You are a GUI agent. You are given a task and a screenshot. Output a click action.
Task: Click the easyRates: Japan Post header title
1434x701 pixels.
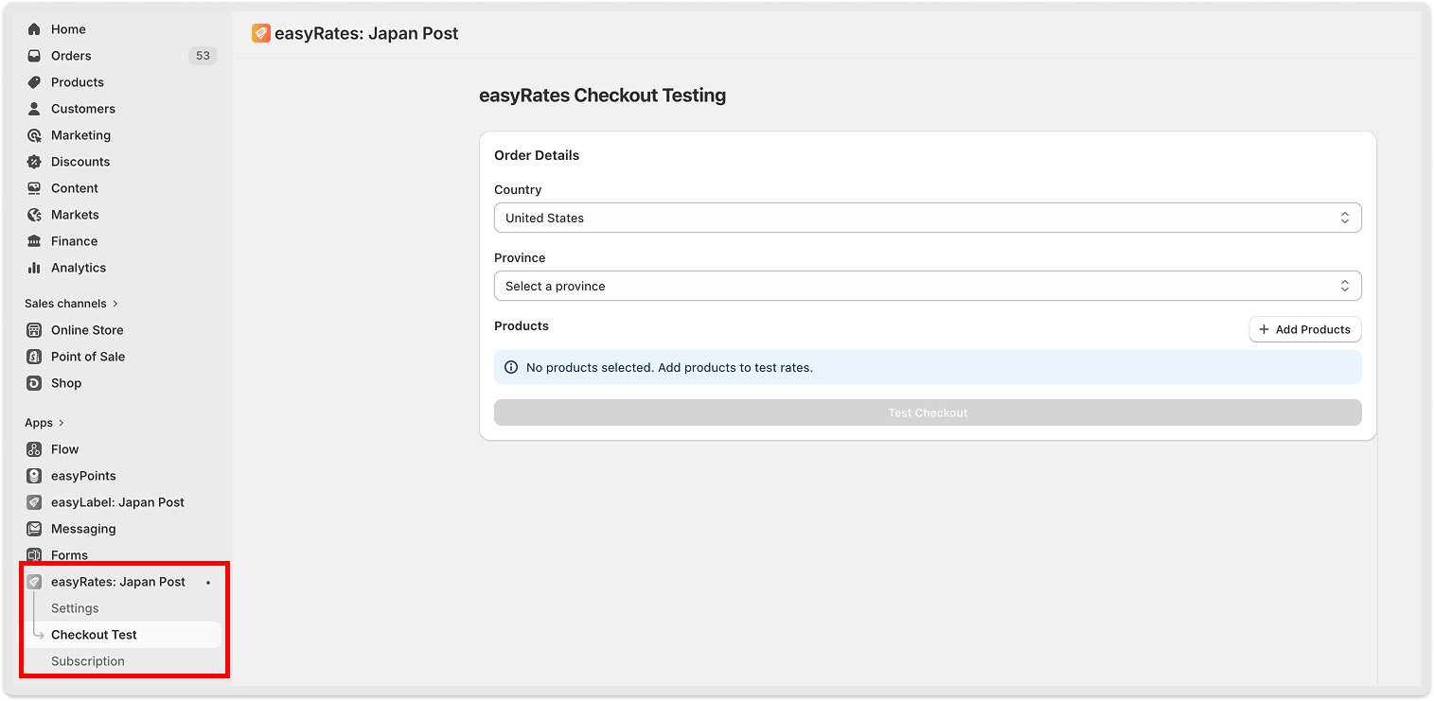pos(366,33)
